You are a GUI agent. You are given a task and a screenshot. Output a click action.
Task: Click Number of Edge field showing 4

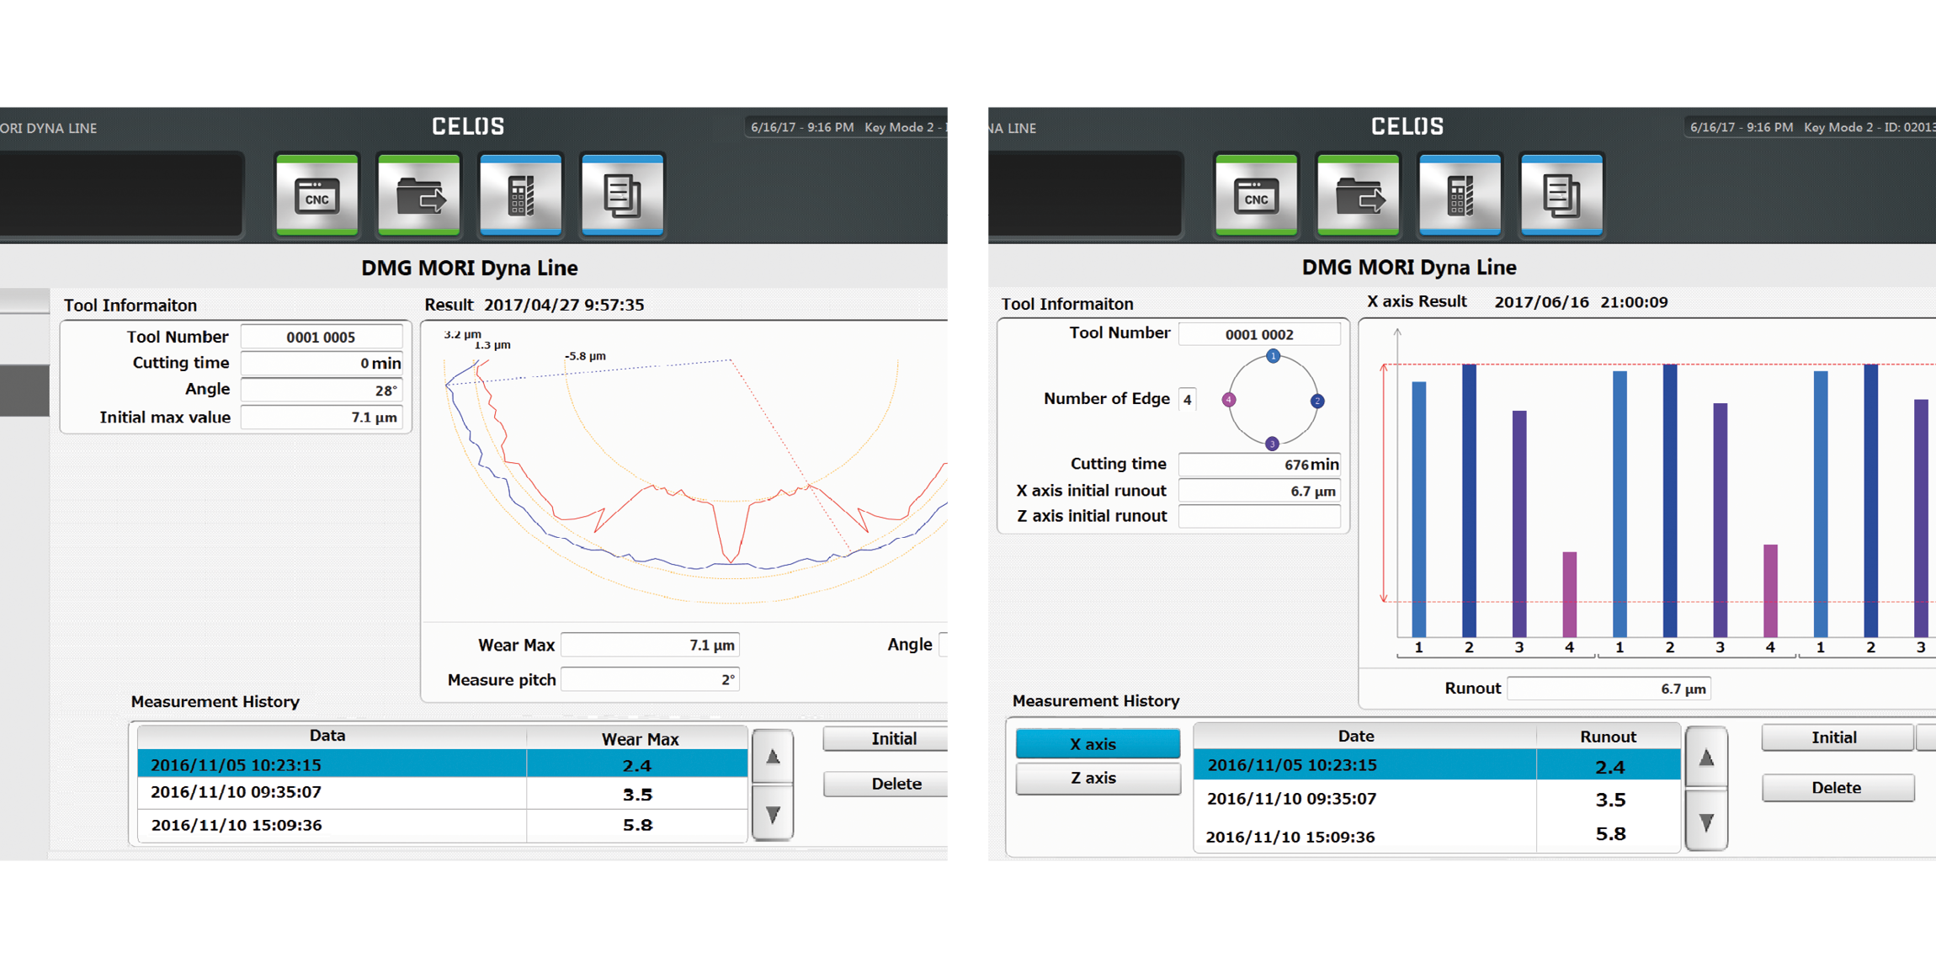coord(1187,399)
